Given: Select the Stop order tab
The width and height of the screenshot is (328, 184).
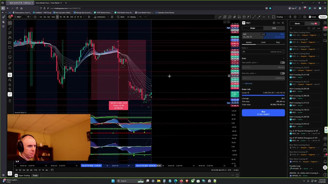Looking at the screenshot, I should [278, 42].
